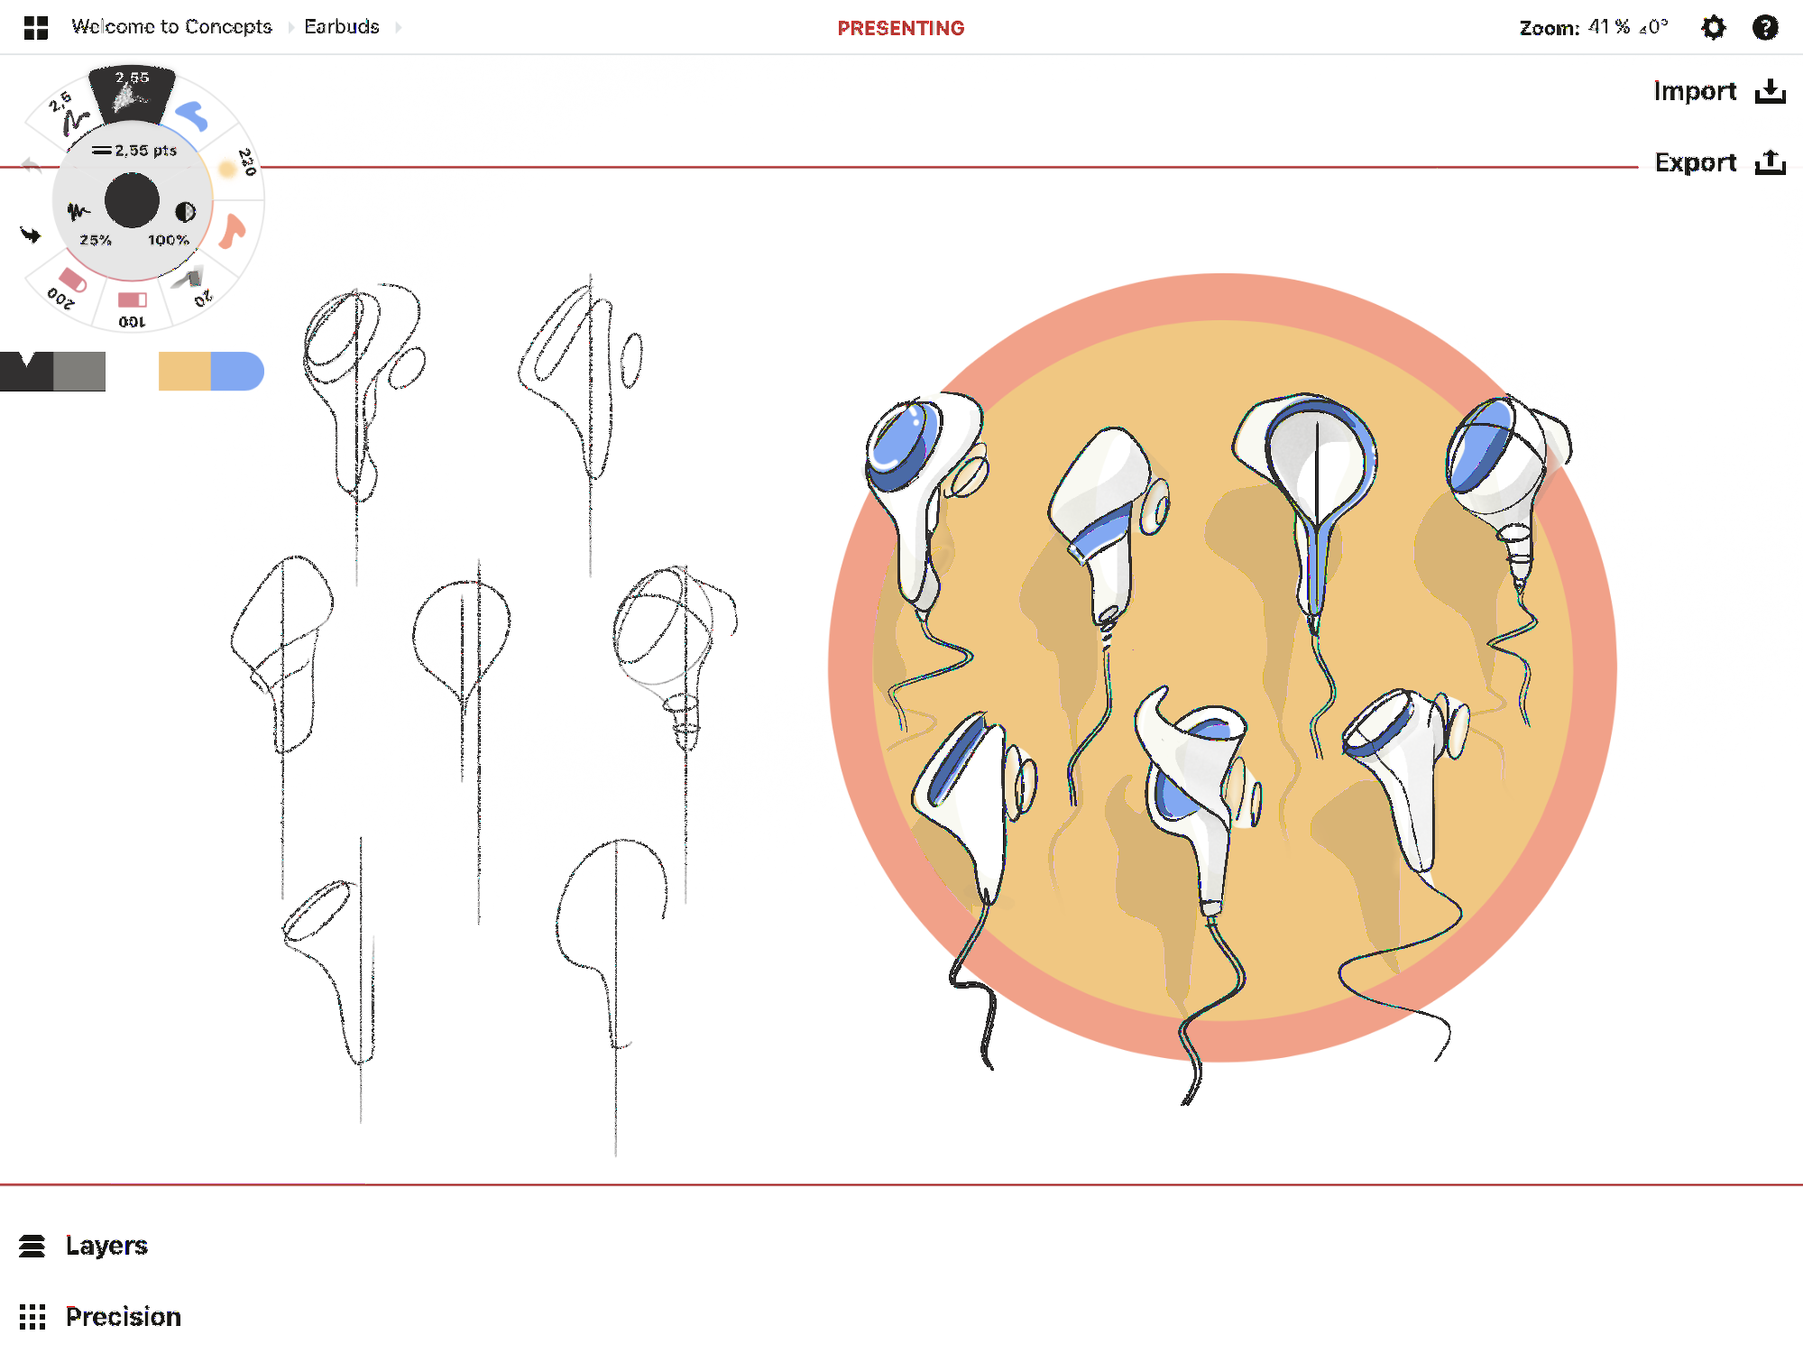
Task: Select the blue marker brush tool
Action: 192,115
